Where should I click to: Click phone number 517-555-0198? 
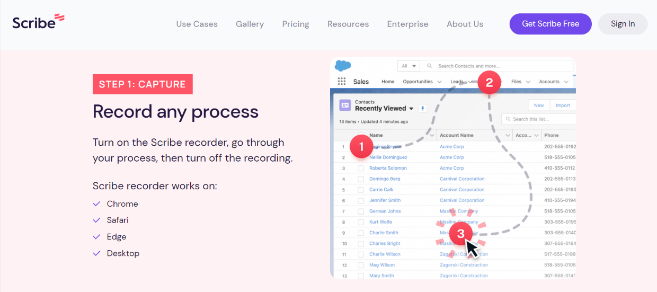[560, 254]
